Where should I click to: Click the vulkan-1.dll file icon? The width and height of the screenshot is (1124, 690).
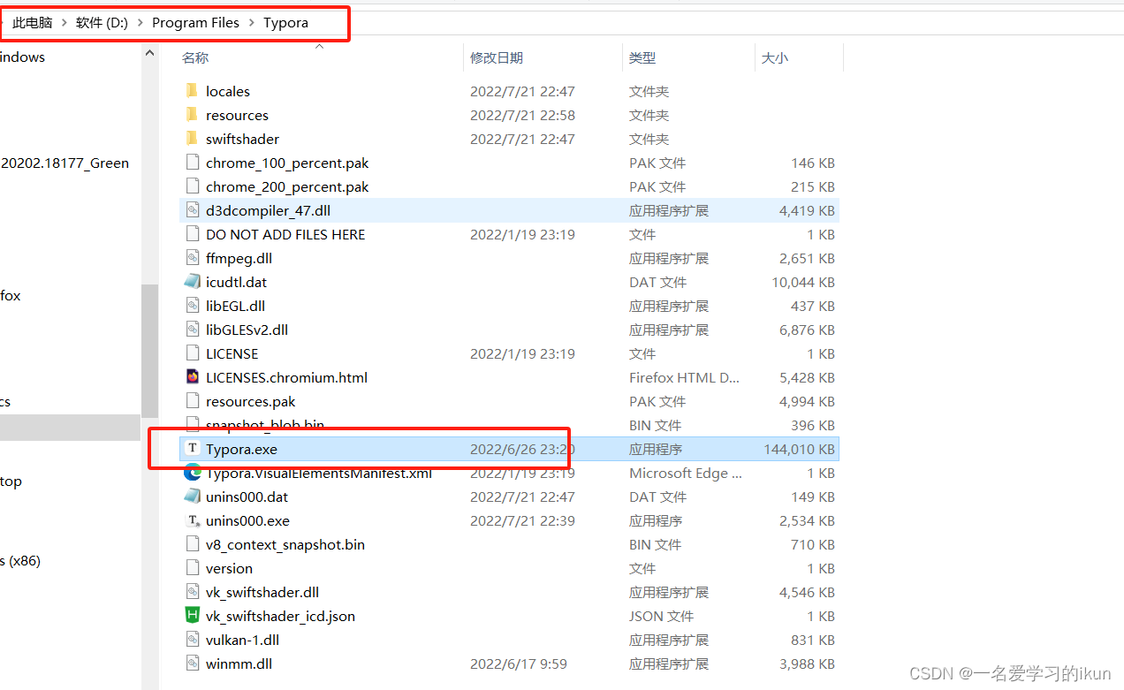coord(192,640)
